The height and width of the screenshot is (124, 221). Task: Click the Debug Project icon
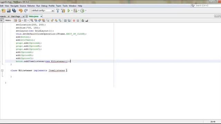click(75, 11)
